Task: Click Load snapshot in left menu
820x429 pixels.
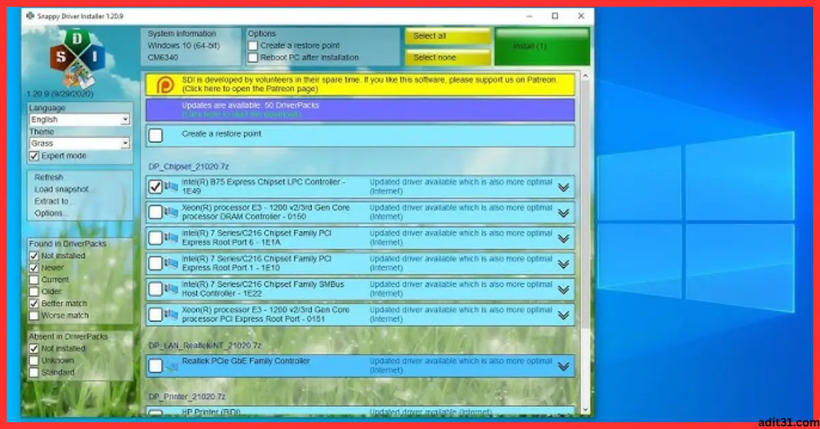Action: (x=64, y=189)
